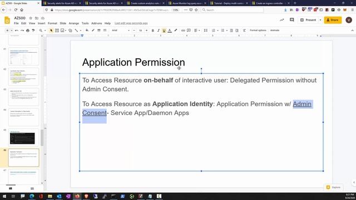Image resolution: width=356 pixels, height=200 pixels.
Task: Click the Present button
Action: pyautogui.click(x=308, y=20)
